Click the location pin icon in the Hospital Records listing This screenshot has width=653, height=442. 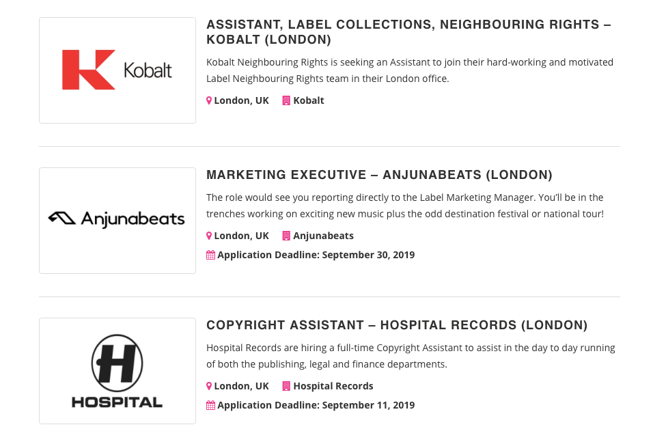(209, 387)
